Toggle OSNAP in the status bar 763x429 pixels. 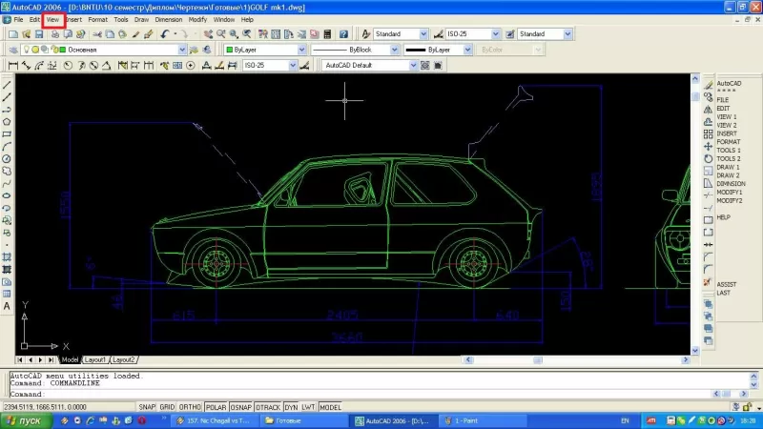coord(241,407)
